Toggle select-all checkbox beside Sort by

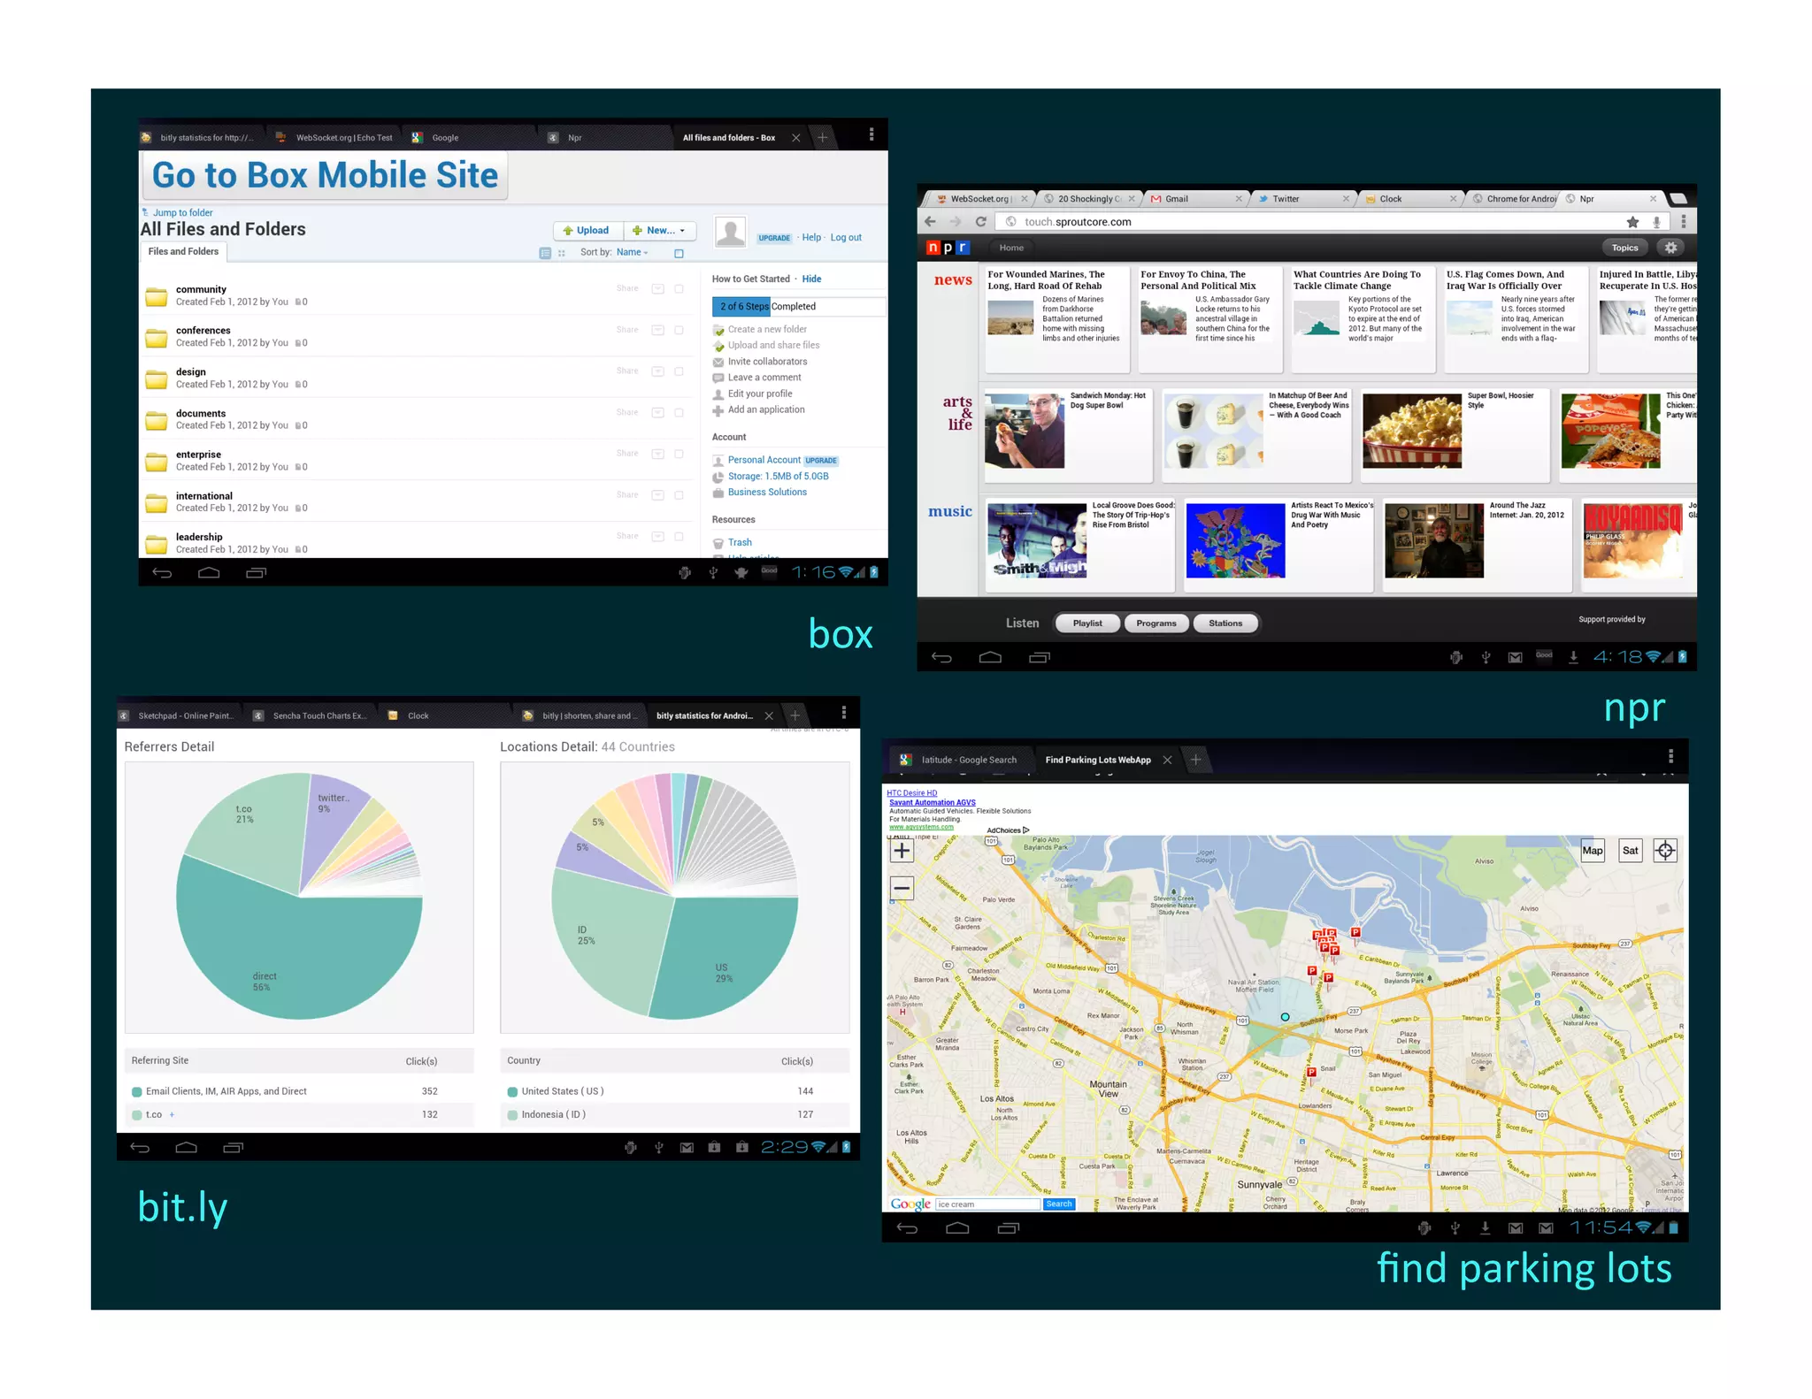point(679,253)
